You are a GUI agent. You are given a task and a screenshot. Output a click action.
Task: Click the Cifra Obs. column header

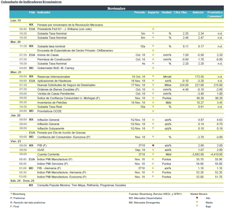tap(180, 12)
